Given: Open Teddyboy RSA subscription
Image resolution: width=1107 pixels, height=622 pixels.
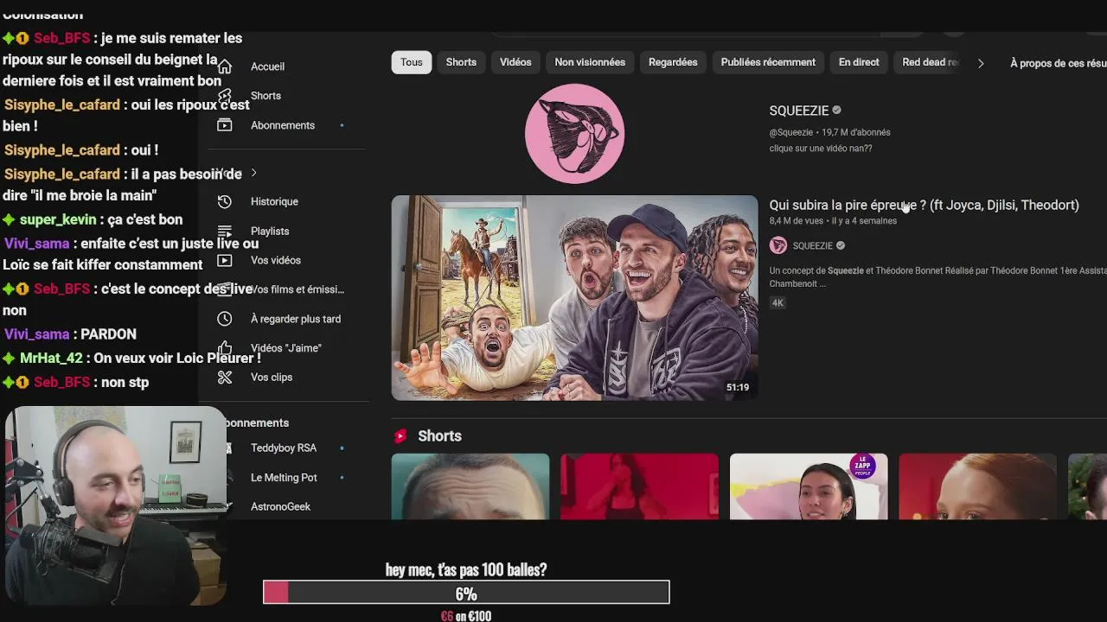Looking at the screenshot, I should point(284,448).
